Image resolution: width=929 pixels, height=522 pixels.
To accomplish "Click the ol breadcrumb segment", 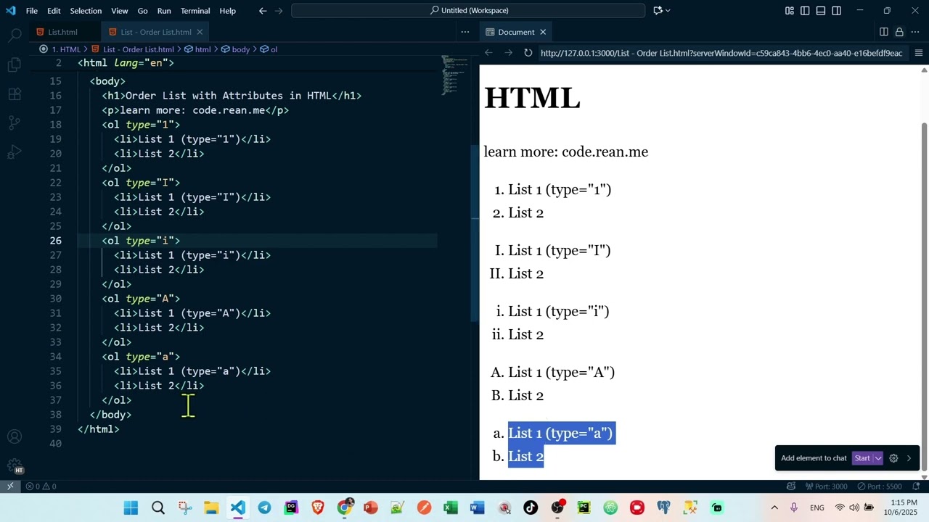I will pyautogui.click(x=269, y=49).
